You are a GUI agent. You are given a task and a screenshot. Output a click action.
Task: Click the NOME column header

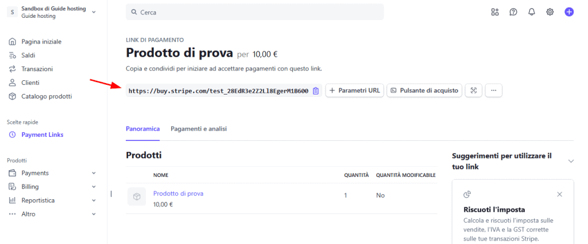161,175
